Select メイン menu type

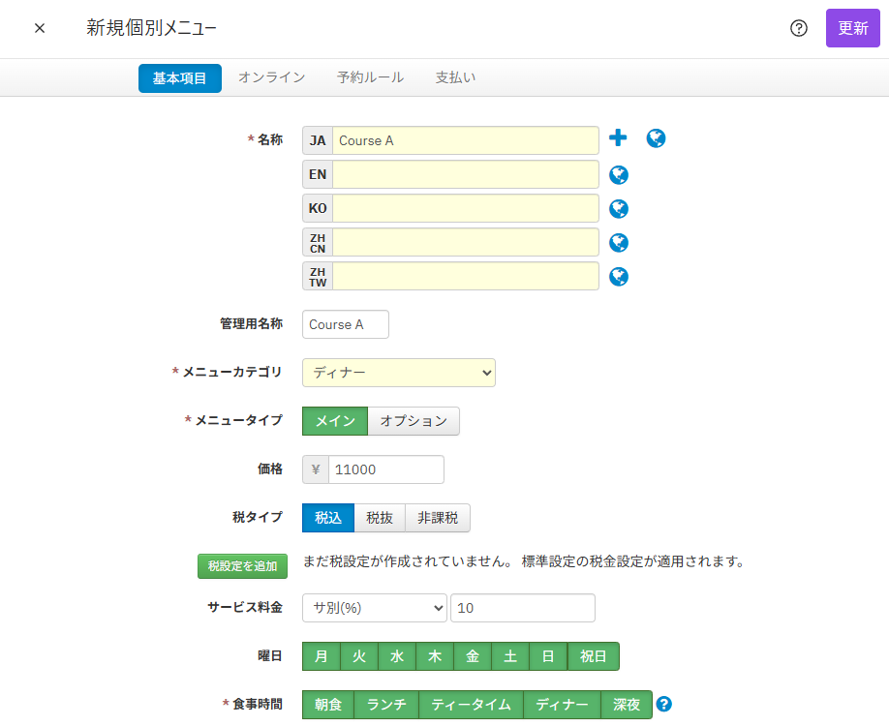coord(335,421)
